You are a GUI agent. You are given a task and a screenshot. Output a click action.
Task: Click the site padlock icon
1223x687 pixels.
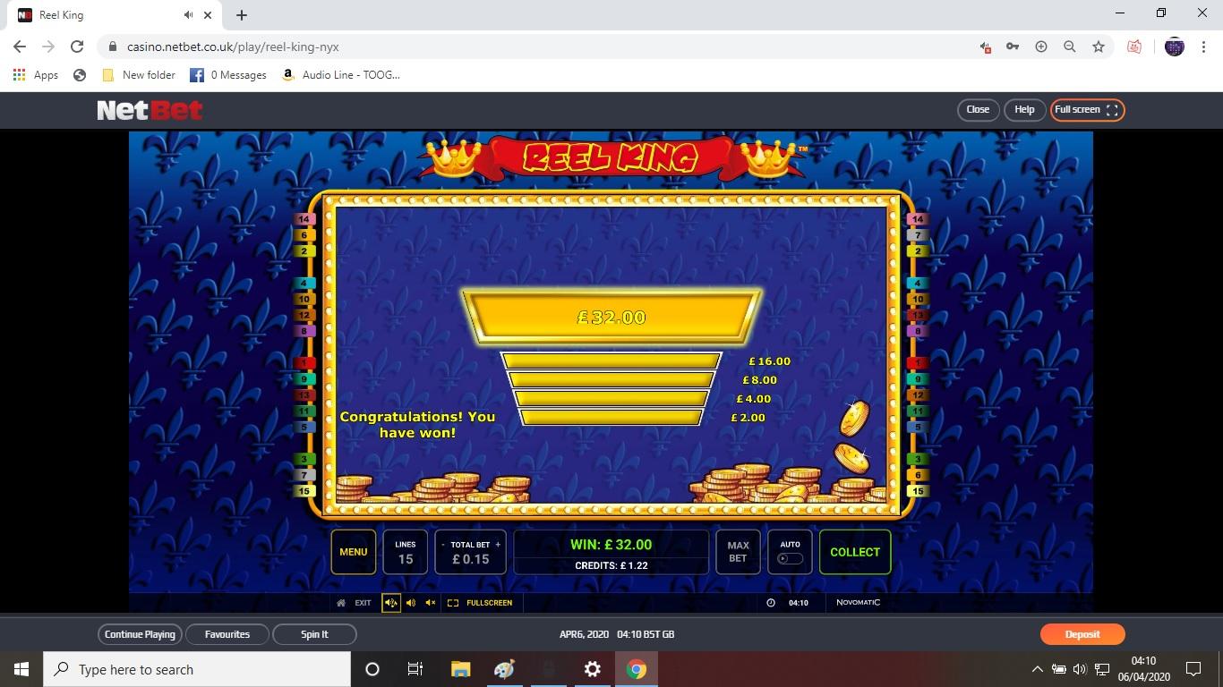[x=113, y=47]
